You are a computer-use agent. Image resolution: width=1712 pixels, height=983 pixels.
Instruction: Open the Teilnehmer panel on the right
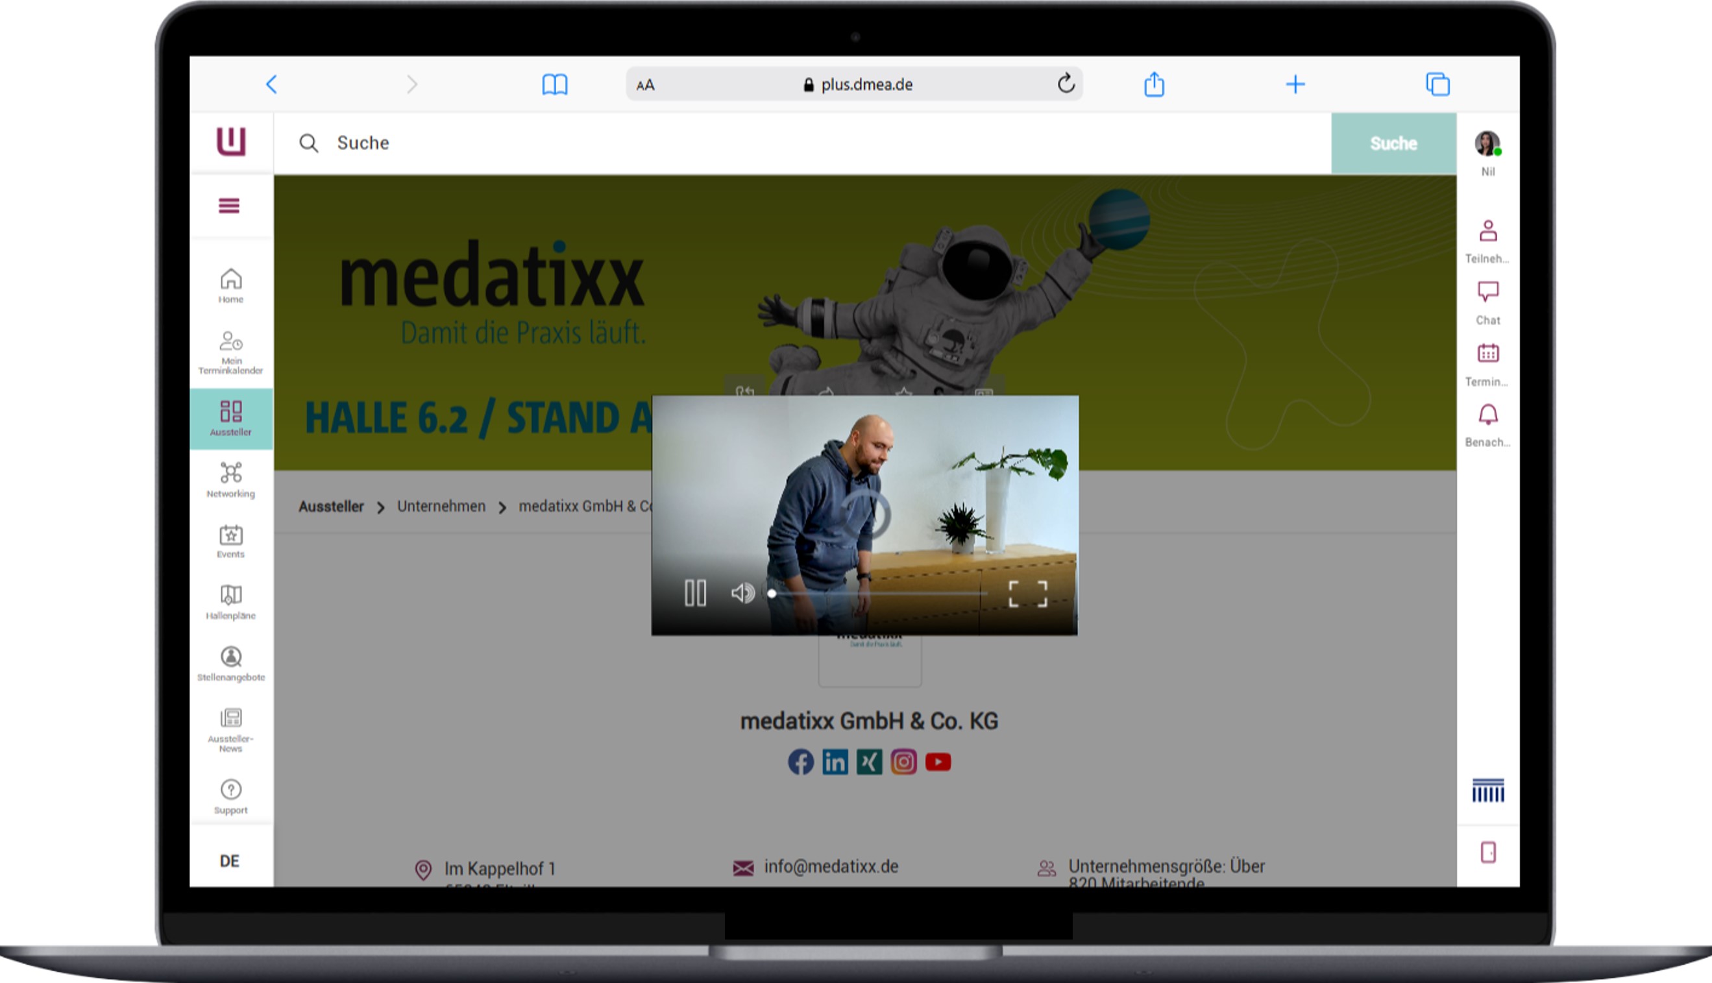pos(1487,242)
